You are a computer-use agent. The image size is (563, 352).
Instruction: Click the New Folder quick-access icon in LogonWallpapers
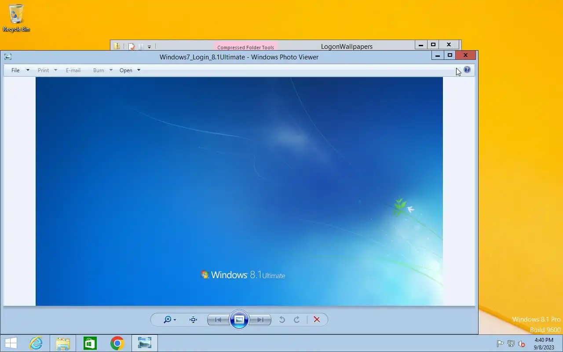[x=141, y=46]
